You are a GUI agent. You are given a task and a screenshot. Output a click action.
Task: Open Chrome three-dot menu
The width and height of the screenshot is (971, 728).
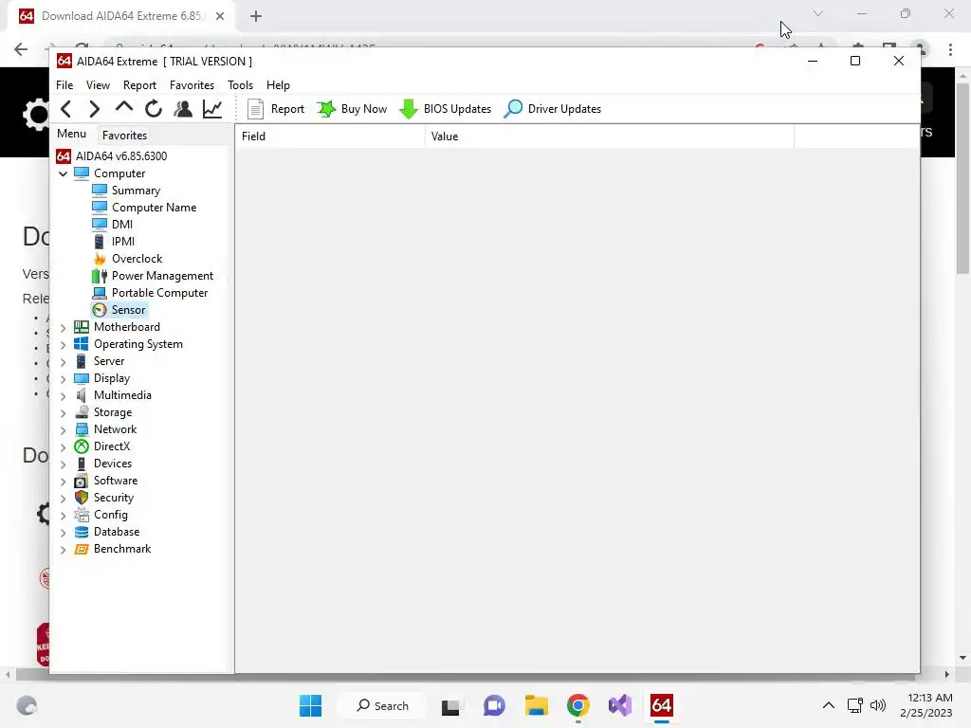pyautogui.click(x=950, y=49)
